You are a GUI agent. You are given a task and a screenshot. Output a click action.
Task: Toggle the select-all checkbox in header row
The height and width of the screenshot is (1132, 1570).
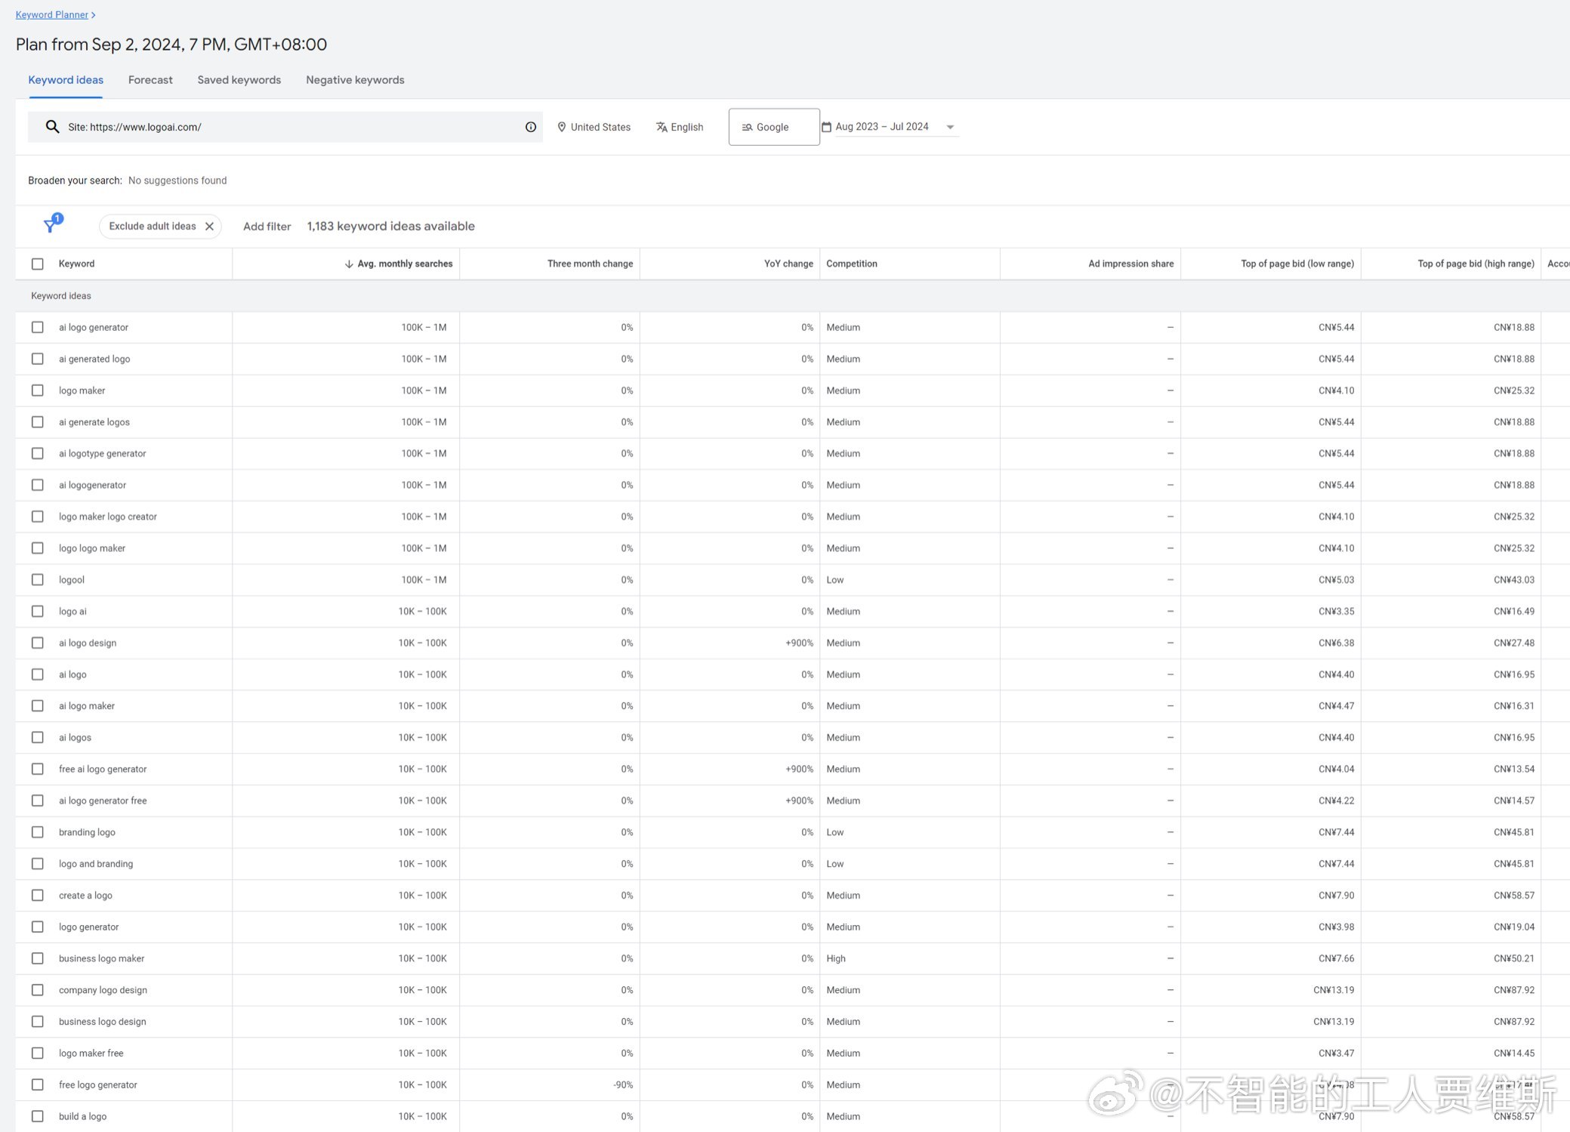pyautogui.click(x=38, y=264)
